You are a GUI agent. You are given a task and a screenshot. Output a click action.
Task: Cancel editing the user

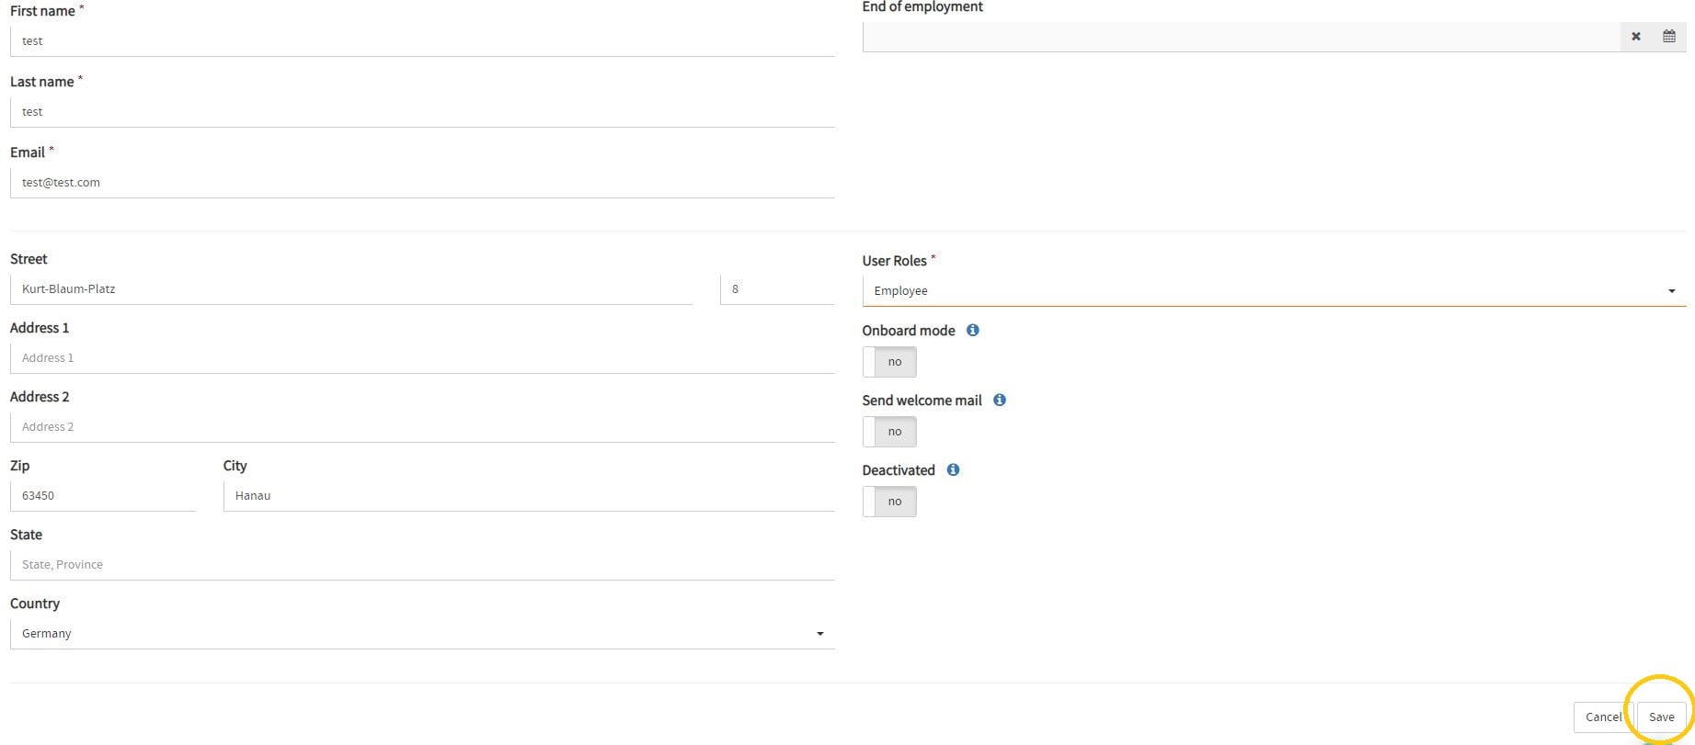point(1603,717)
